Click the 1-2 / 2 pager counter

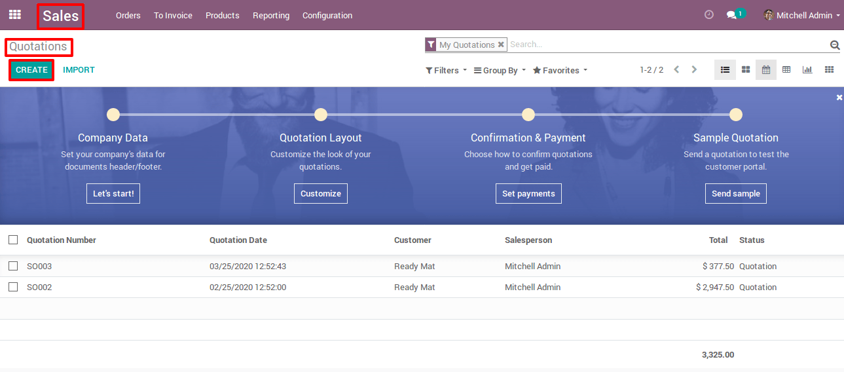[x=651, y=70]
